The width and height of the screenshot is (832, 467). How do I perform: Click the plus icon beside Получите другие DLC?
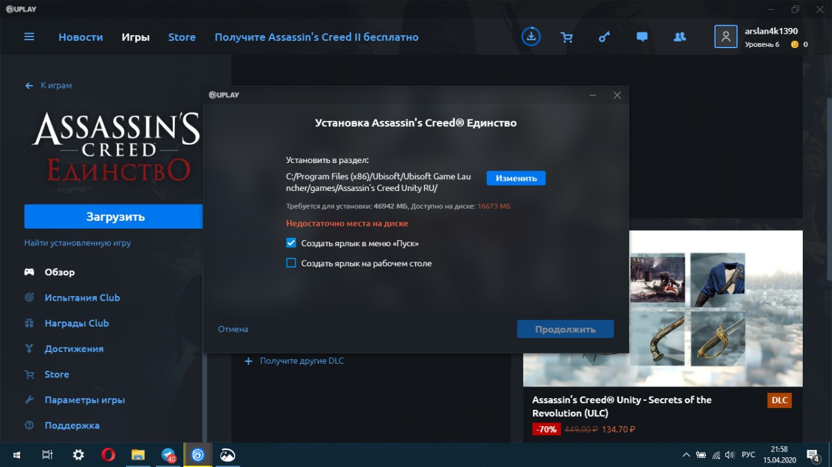pos(248,360)
